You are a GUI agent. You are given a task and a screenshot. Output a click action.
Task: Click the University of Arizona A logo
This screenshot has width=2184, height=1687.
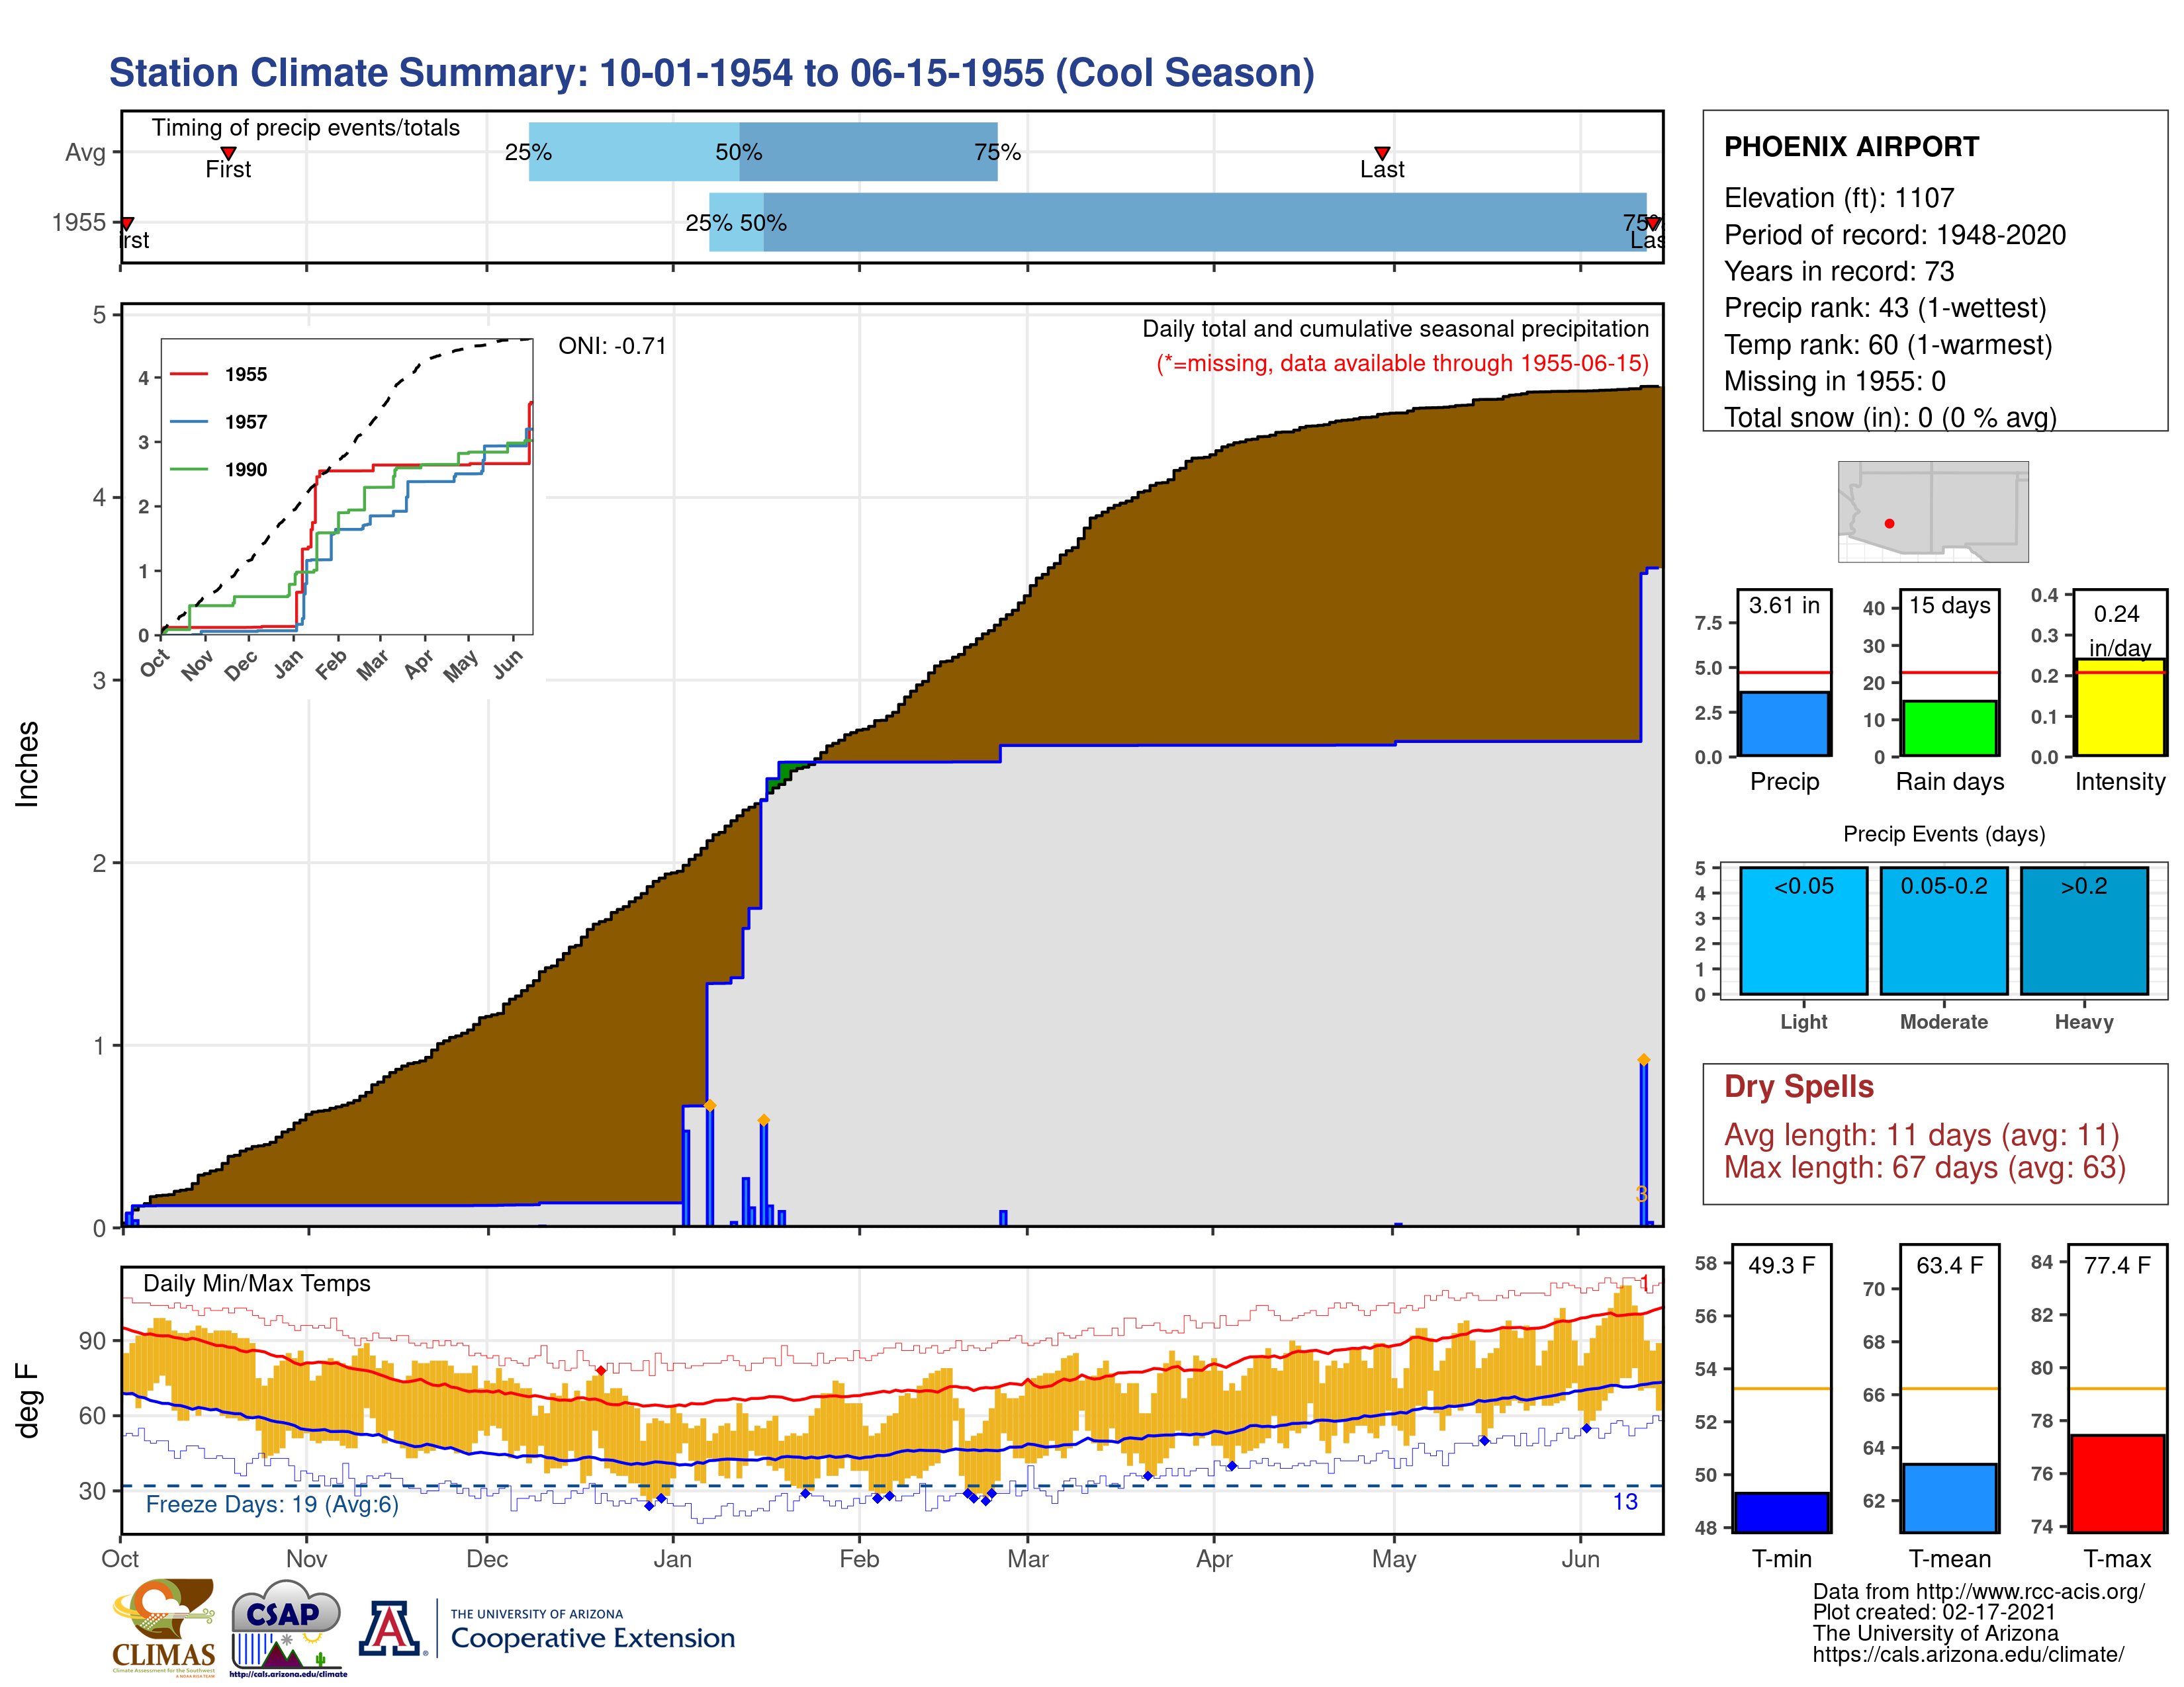(391, 1628)
